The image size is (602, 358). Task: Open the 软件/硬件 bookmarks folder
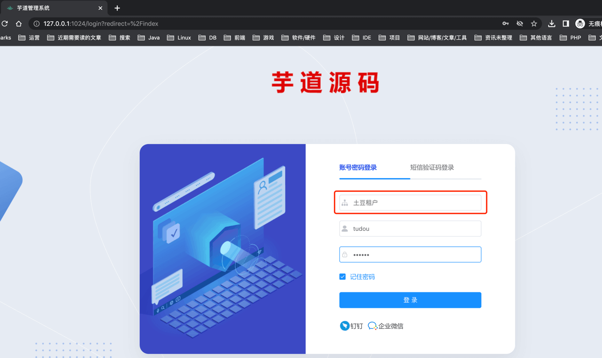click(x=303, y=38)
